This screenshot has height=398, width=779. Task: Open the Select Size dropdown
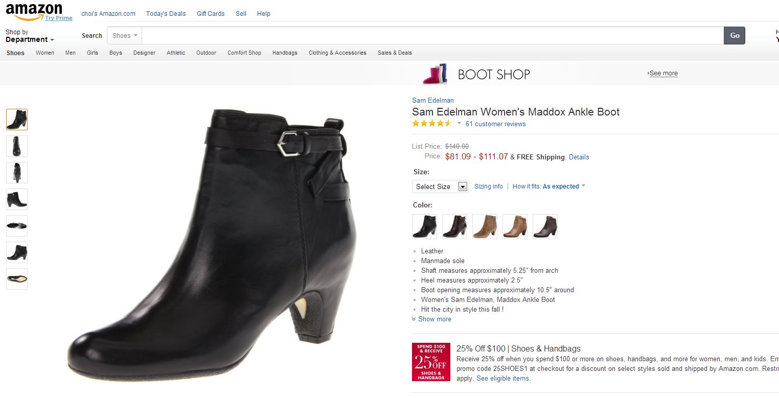440,186
